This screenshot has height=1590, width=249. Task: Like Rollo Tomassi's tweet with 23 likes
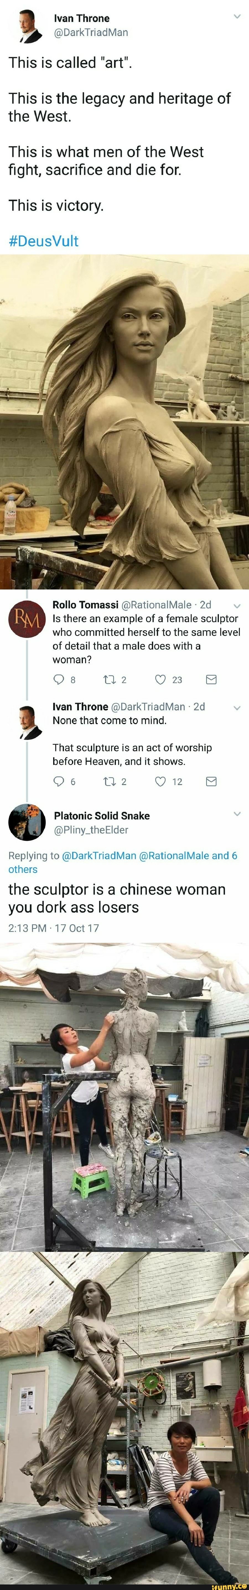tap(161, 680)
